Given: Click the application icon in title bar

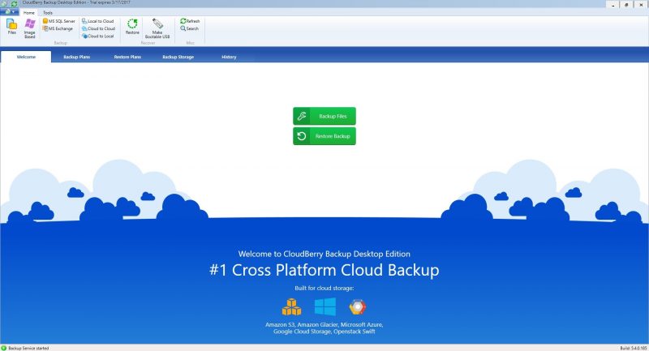Looking at the screenshot, I should [5, 3].
